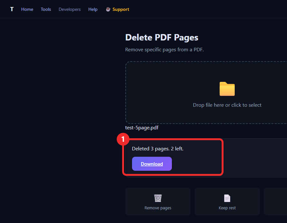287x223 pixels.
Task: Click the yellow folder upload icon
Action: [227, 89]
